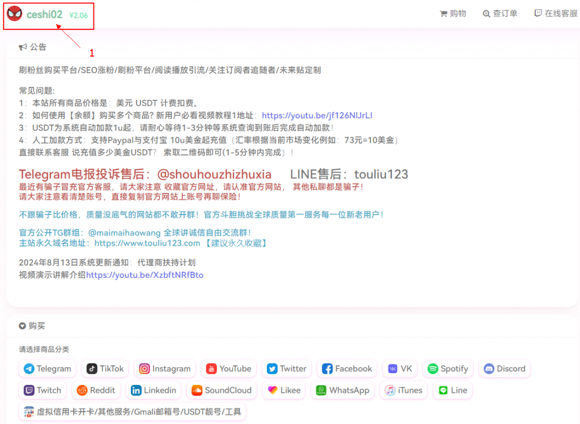This screenshot has height=424, width=580.
Task: Choose the Linkedin category label
Action: pos(160,391)
